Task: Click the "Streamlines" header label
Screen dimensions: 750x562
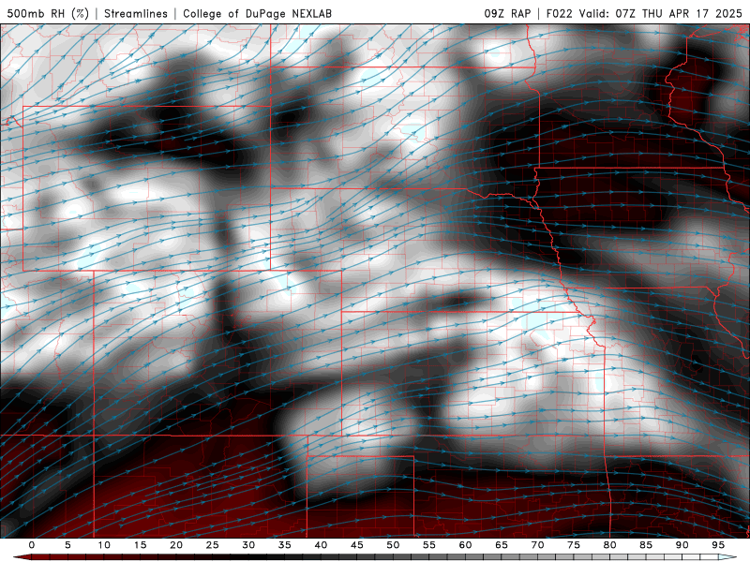Action: tap(136, 13)
